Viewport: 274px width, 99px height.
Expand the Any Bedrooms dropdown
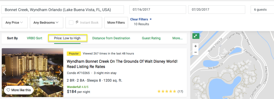[47, 23]
